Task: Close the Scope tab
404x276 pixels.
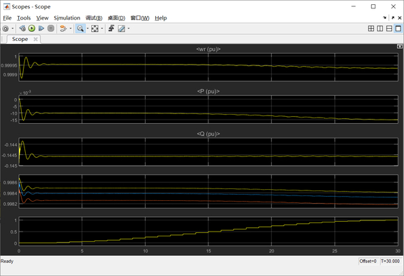Action: (36, 39)
